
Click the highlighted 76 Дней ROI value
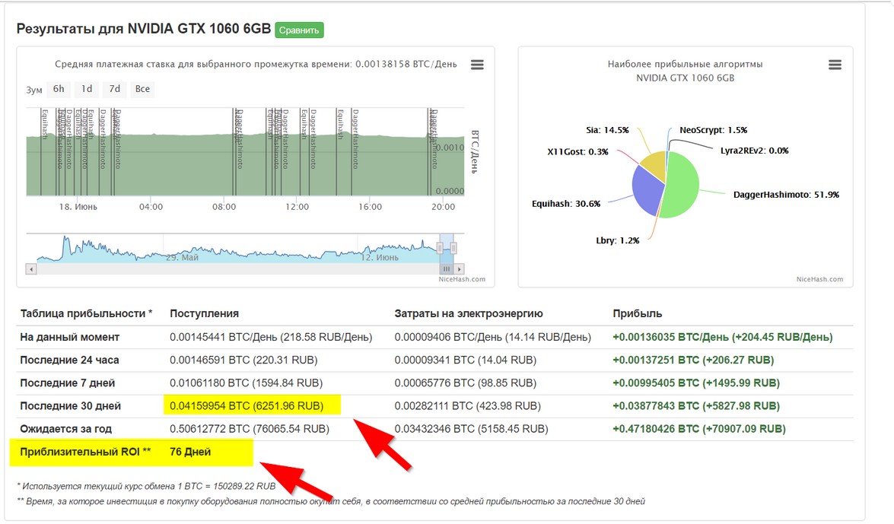(x=190, y=452)
